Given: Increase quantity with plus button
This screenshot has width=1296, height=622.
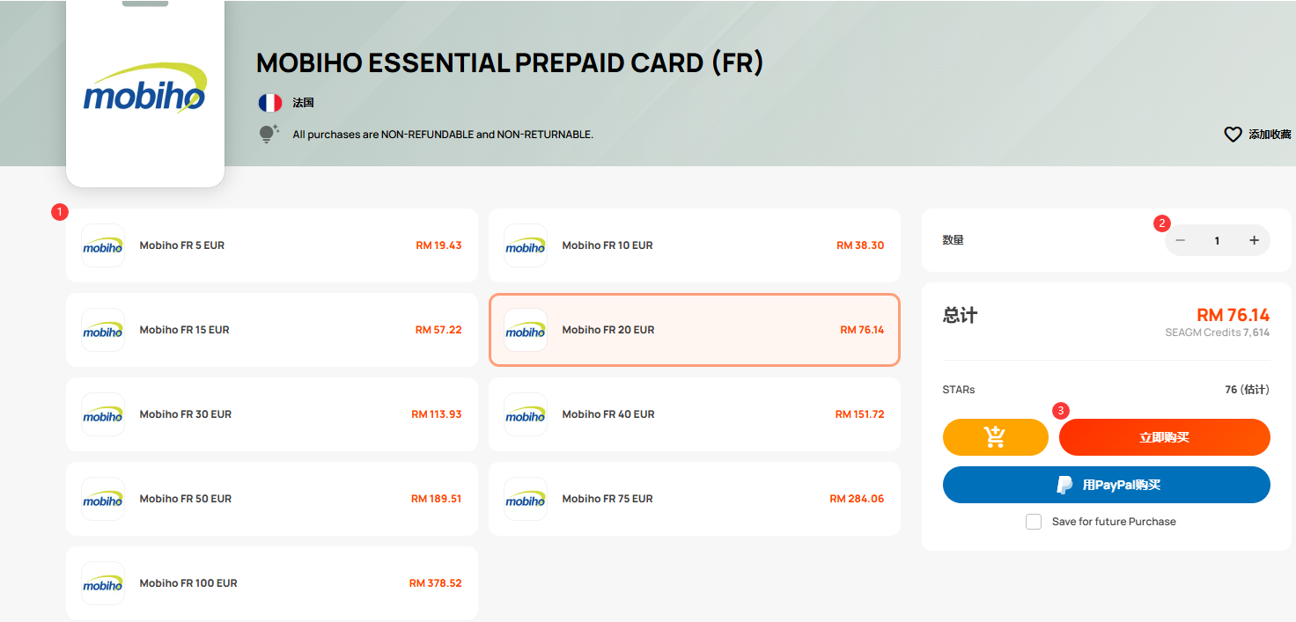Looking at the screenshot, I should 1254,240.
